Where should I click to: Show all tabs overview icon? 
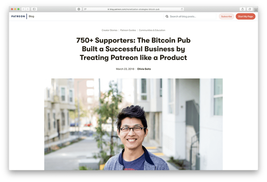coord(250,9)
